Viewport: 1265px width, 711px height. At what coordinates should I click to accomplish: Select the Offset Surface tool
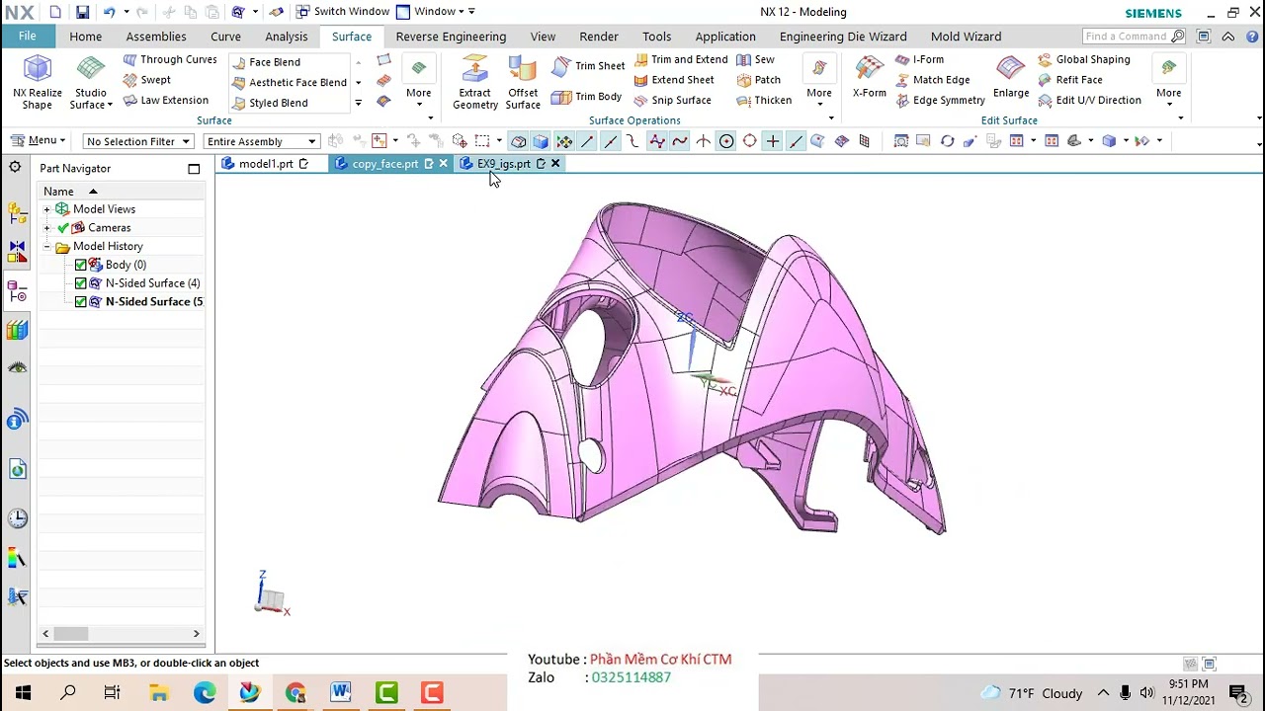coord(523,82)
